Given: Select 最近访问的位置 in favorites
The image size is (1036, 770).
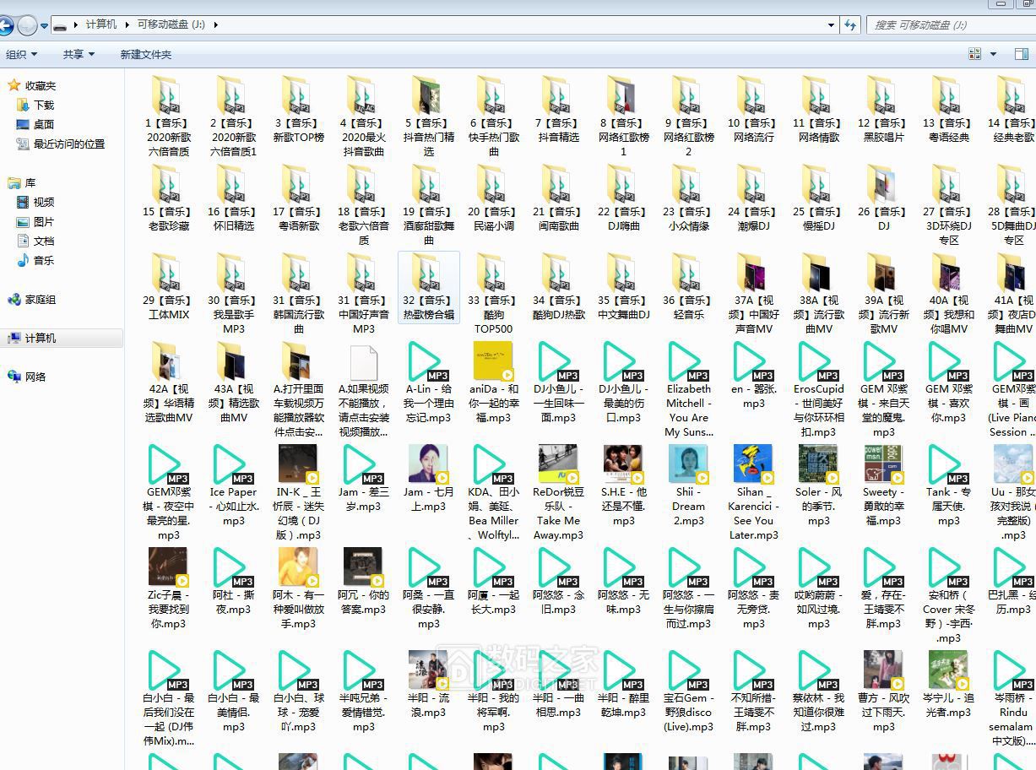Looking at the screenshot, I should coord(68,144).
